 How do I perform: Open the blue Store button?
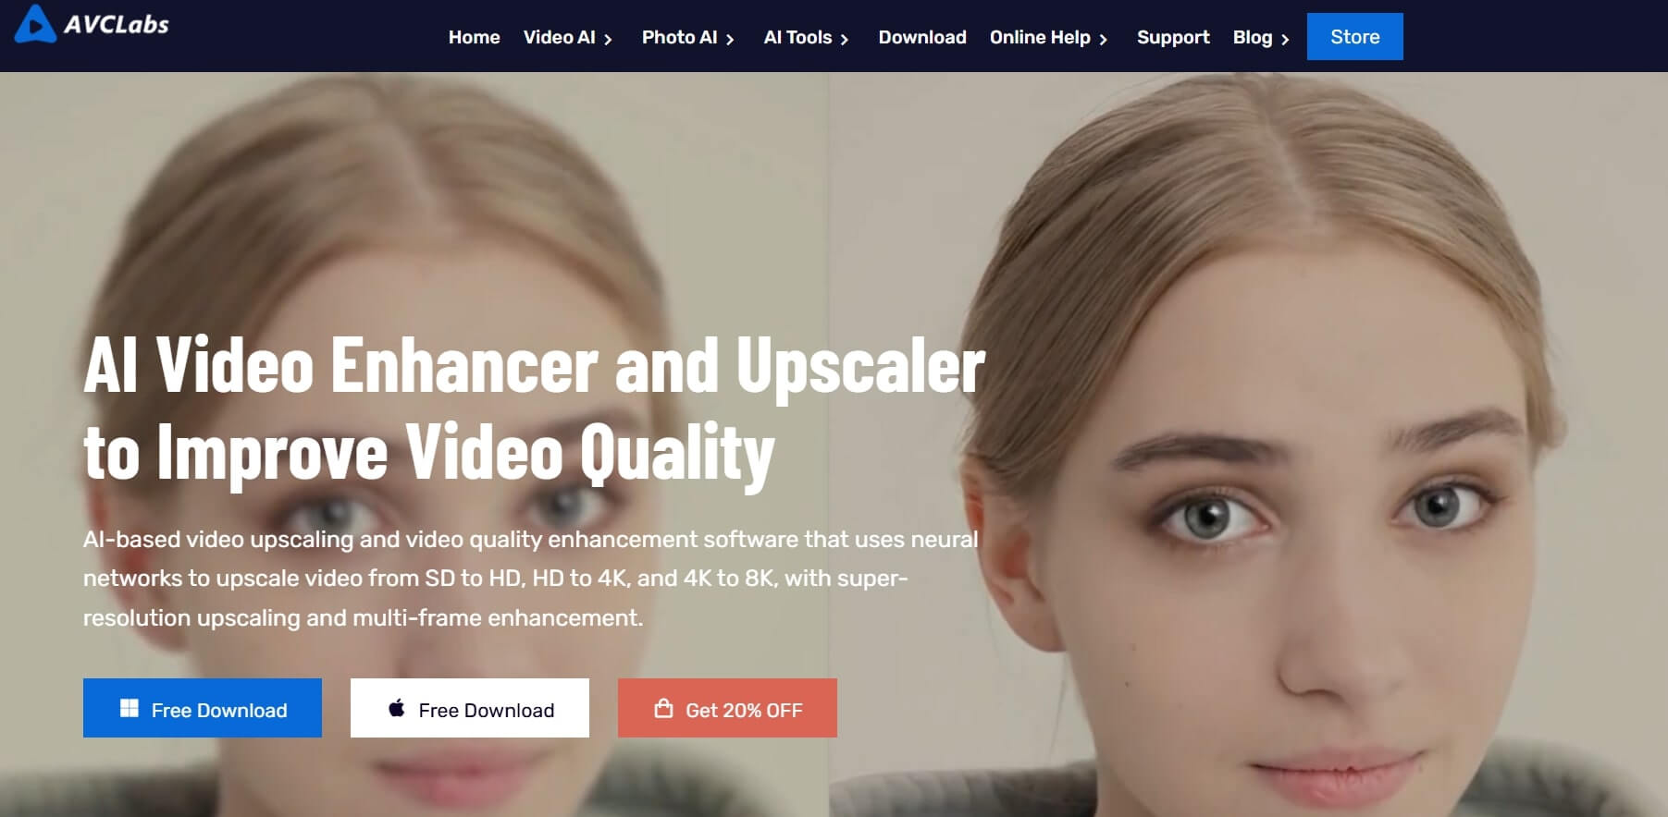click(1354, 37)
